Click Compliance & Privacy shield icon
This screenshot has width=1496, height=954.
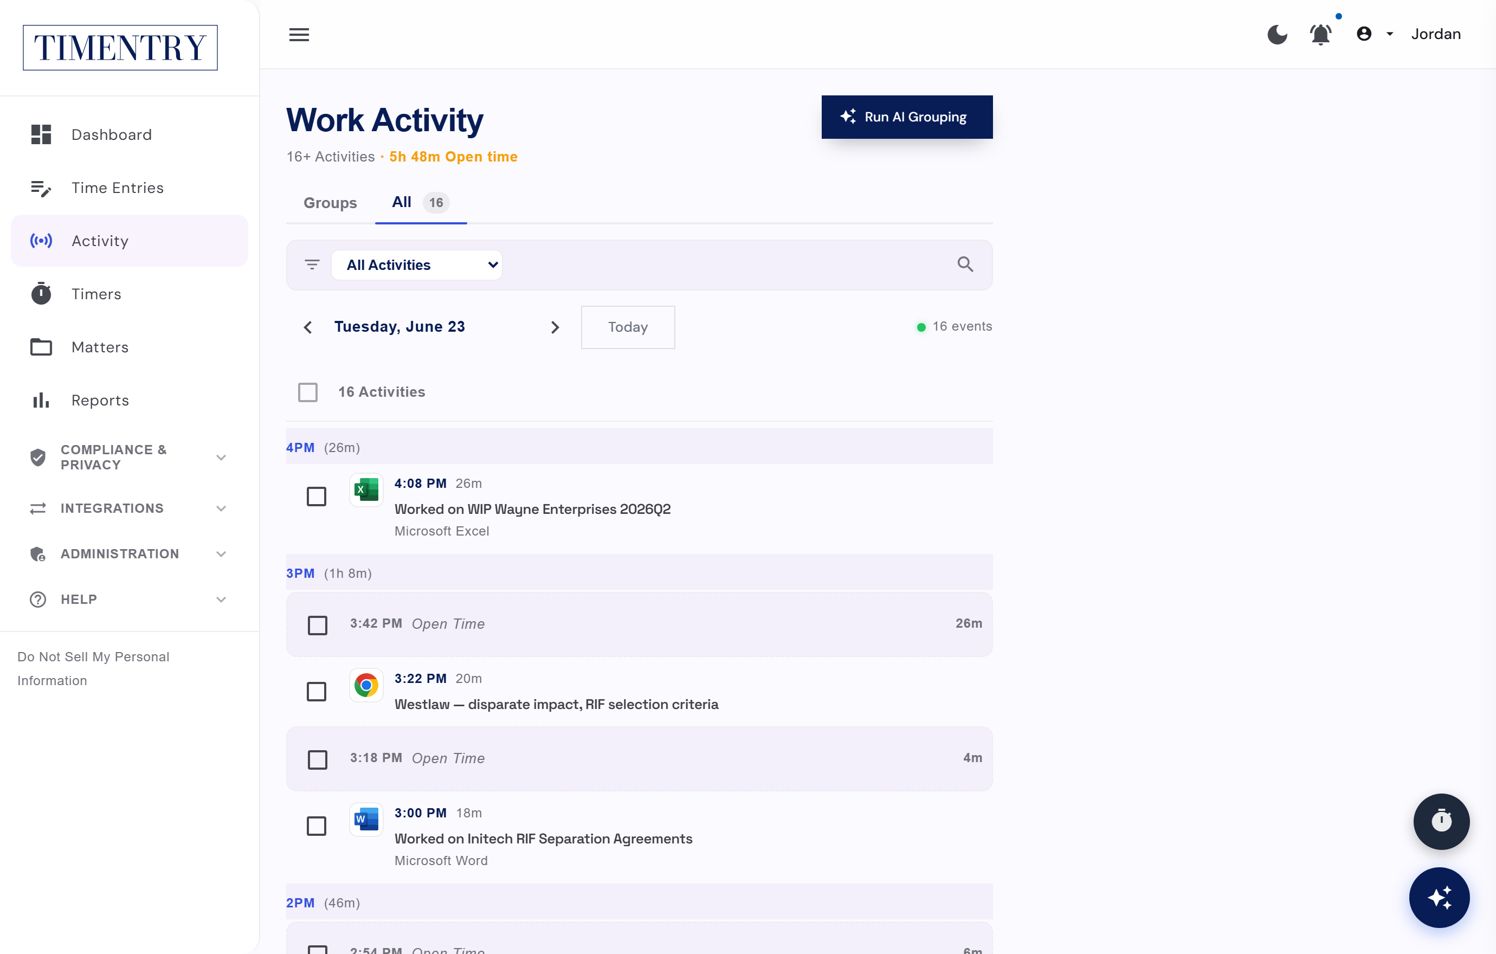pos(38,457)
